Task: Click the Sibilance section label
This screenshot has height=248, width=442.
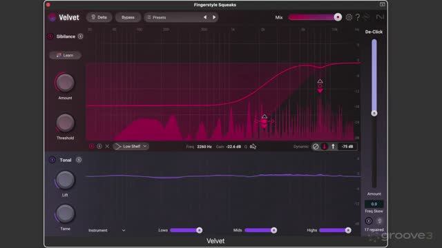Action: click(66, 37)
